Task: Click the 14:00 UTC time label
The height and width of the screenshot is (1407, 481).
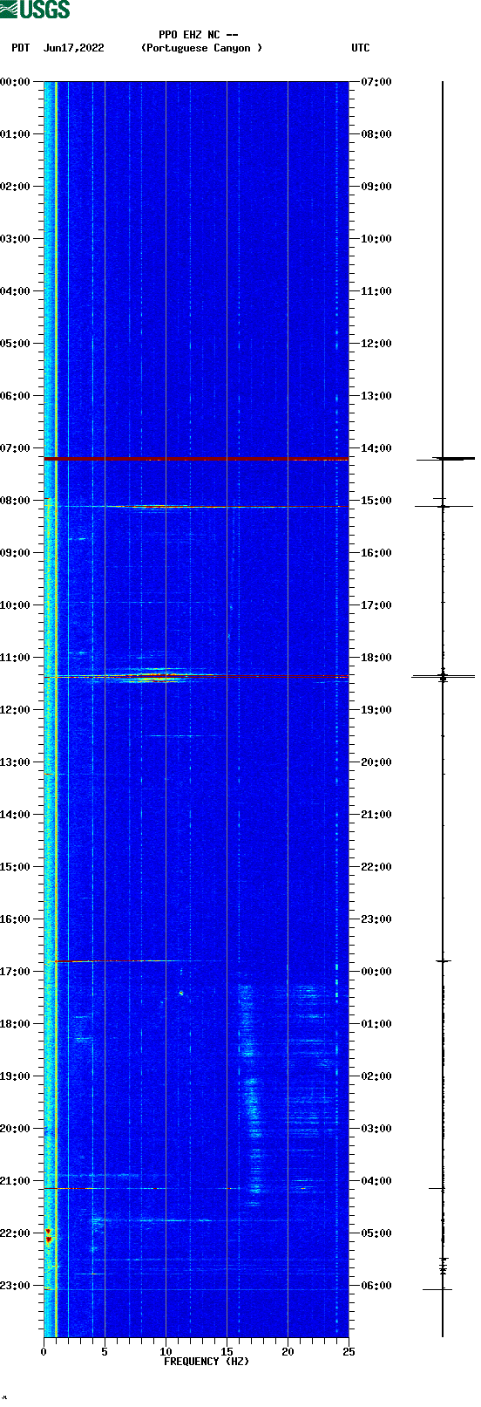Action: [376, 448]
